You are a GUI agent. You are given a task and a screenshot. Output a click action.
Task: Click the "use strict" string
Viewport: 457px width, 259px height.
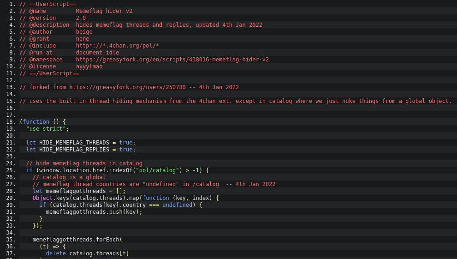coord(46,129)
